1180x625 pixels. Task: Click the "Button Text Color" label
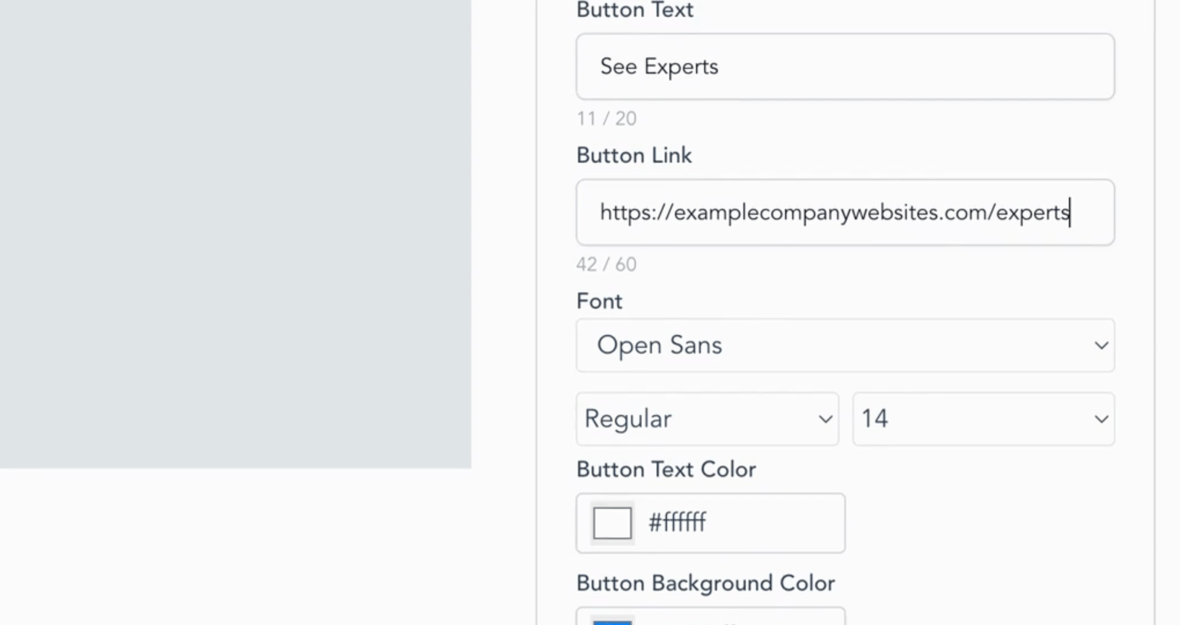666,469
